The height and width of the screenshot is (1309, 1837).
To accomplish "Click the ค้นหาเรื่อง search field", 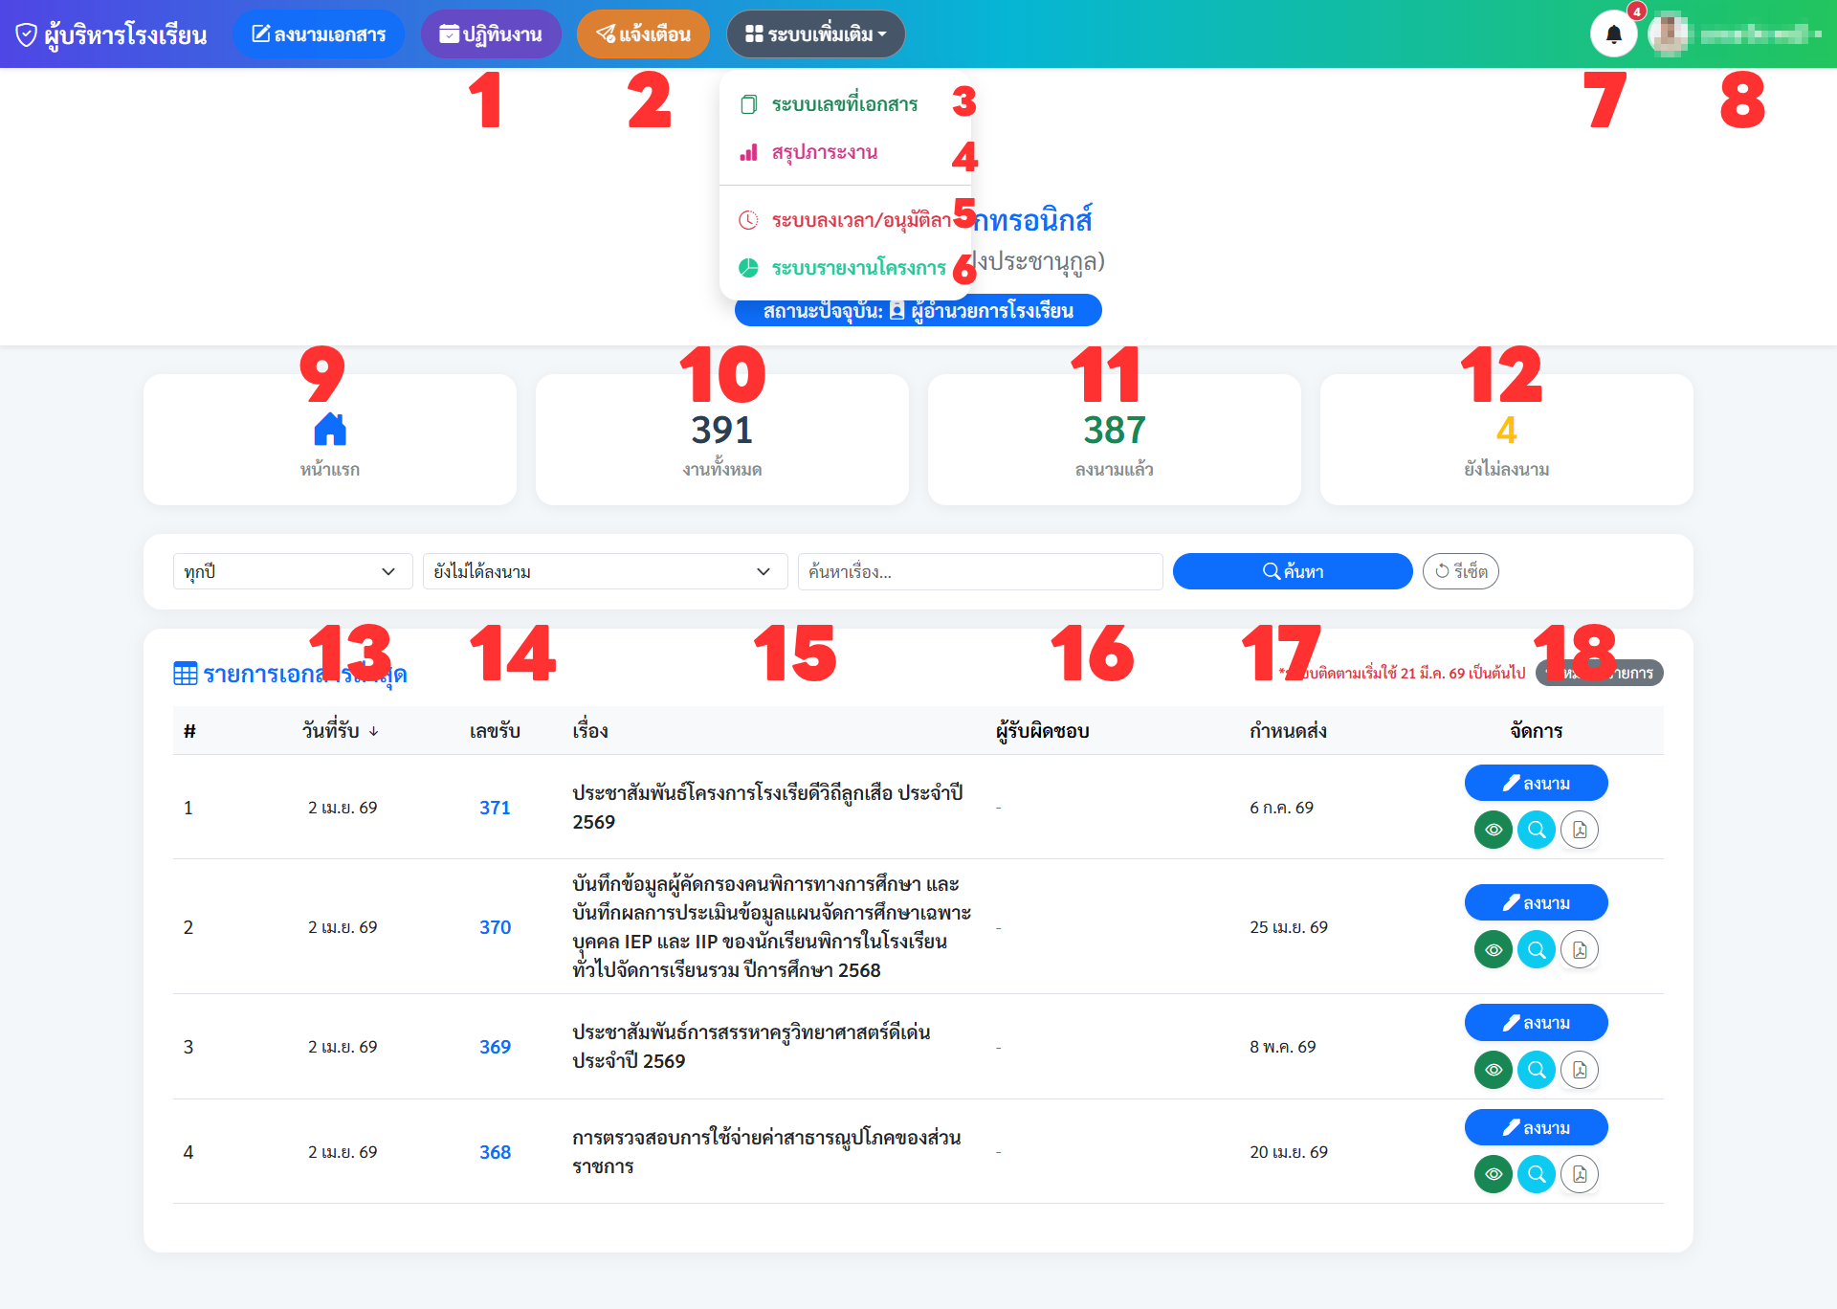I will 980,571.
